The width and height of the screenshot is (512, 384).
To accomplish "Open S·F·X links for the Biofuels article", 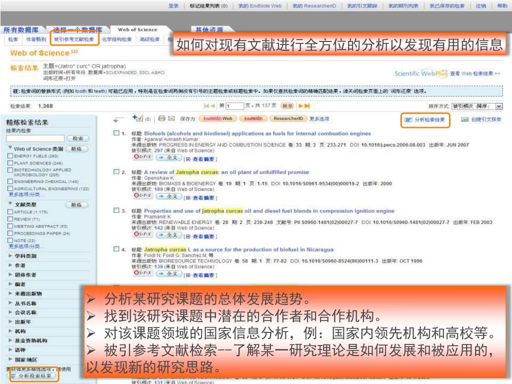I will click(142, 157).
